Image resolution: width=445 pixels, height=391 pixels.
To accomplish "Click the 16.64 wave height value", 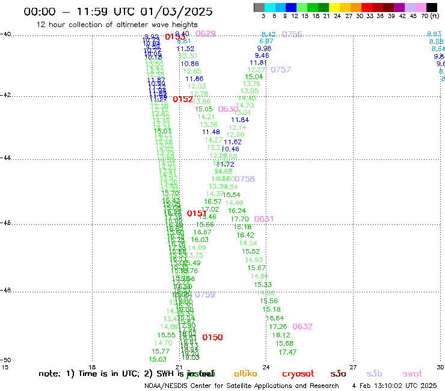I will pyautogui.click(x=275, y=318).
